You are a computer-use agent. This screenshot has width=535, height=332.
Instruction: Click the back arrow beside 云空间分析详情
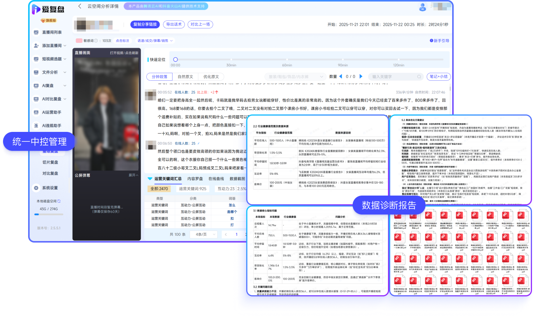tap(80, 6)
